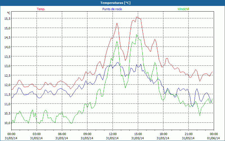225x141 pixels.
Task: Click the 09:00 time axis label
Action: pos(87,134)
